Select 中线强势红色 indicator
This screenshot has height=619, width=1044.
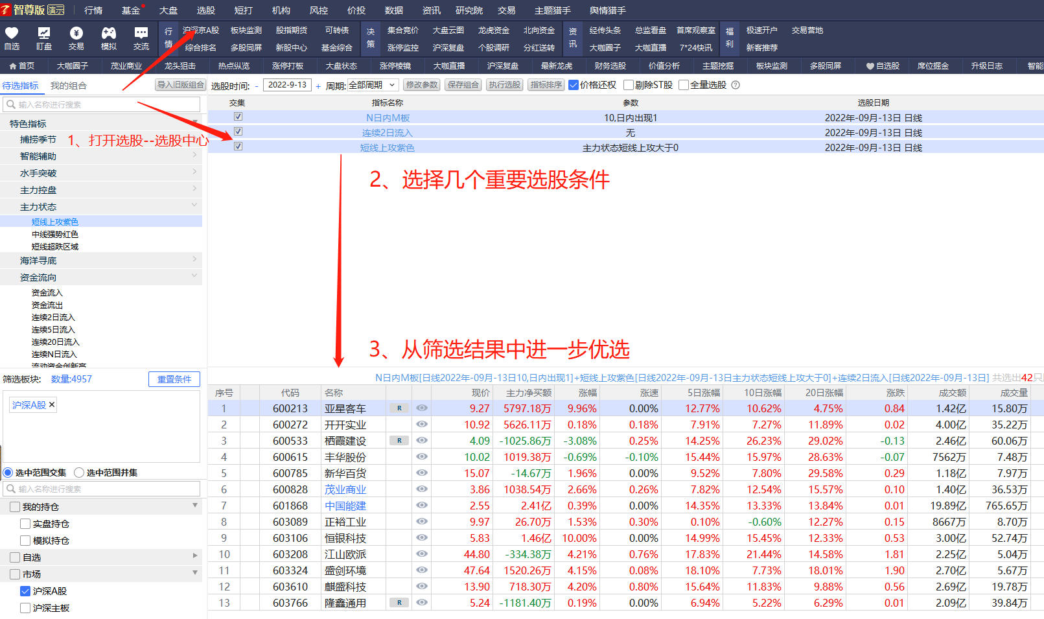[55, 234]
